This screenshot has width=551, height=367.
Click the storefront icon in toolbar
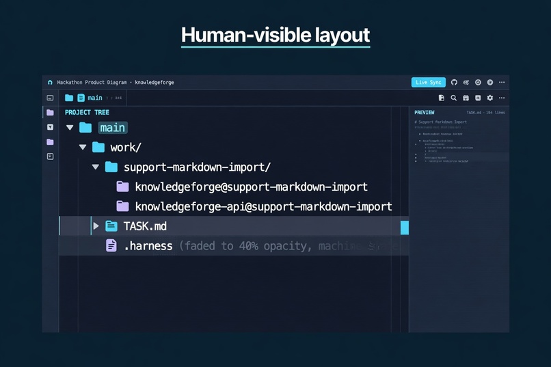point(466,98)
